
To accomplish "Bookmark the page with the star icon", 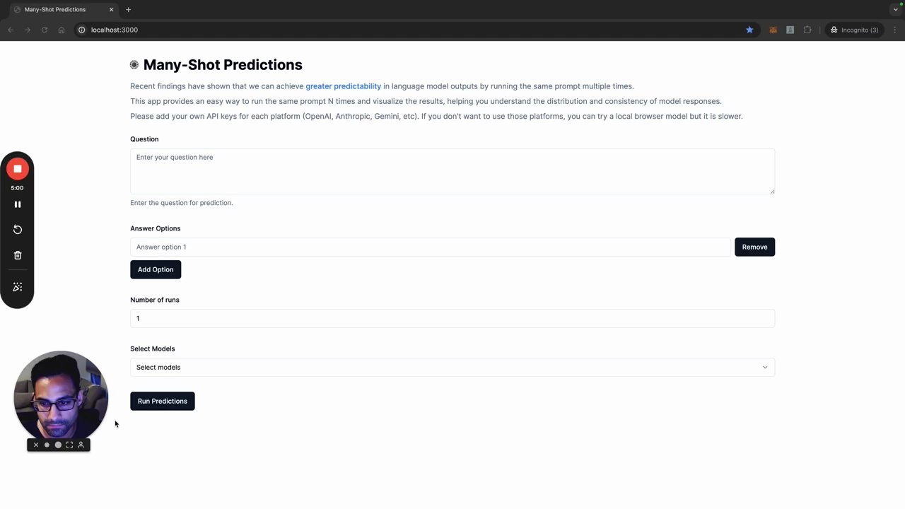I will point(749,30).
